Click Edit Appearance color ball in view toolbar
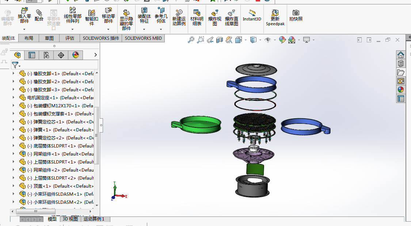Image resolution: width=411 pixels, height=226 pixels. coord(282,40)
